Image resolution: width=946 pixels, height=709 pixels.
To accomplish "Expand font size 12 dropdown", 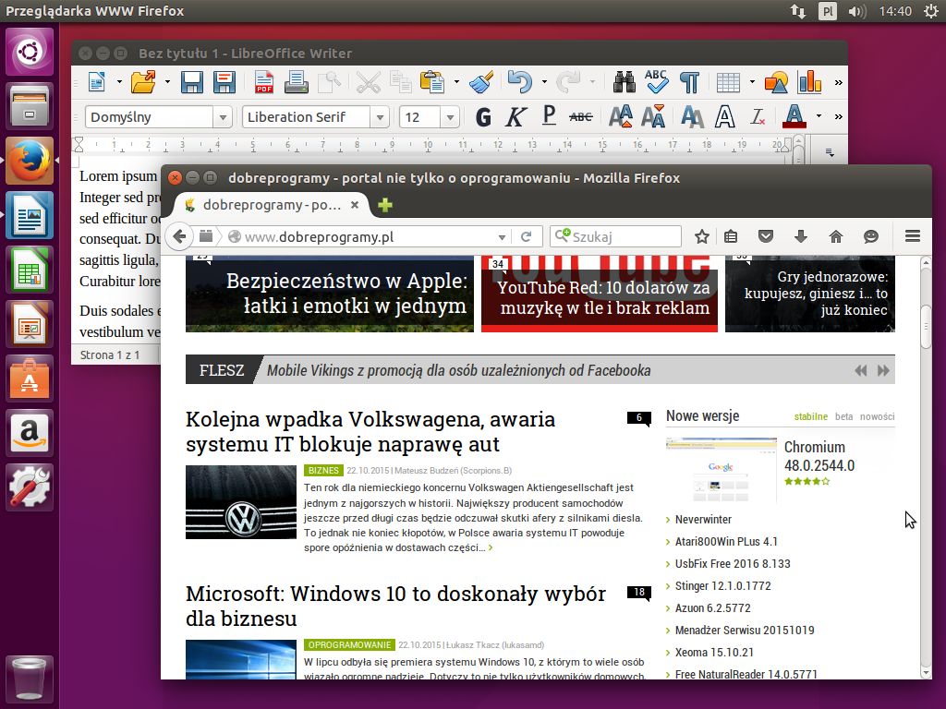I will pyautogui.click(x=450, y=117).
